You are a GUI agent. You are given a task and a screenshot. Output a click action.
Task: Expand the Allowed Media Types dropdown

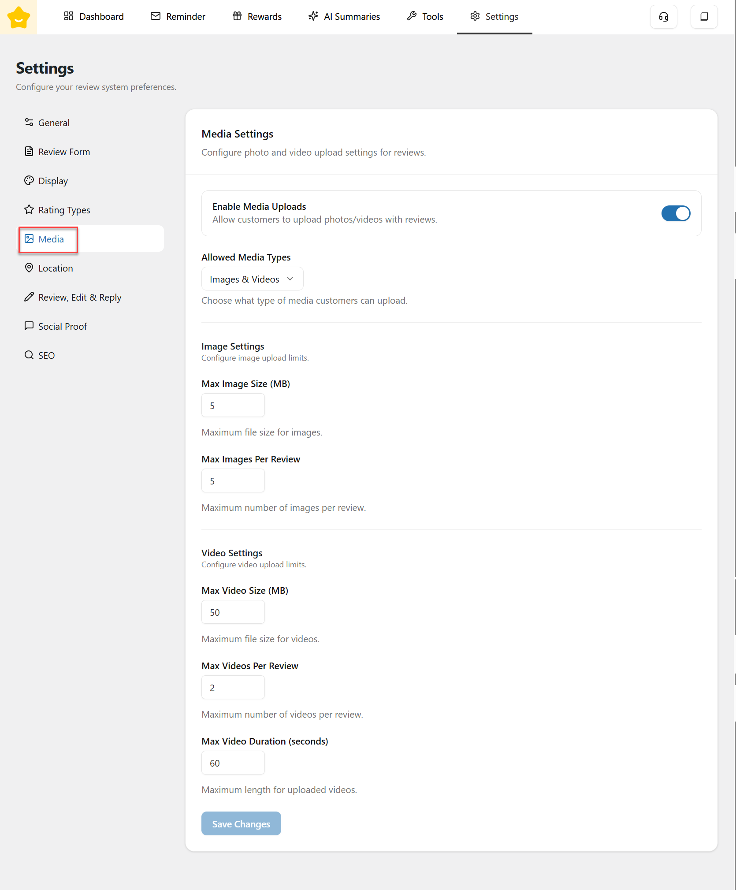pyautogui.click(x=252, y=279)
